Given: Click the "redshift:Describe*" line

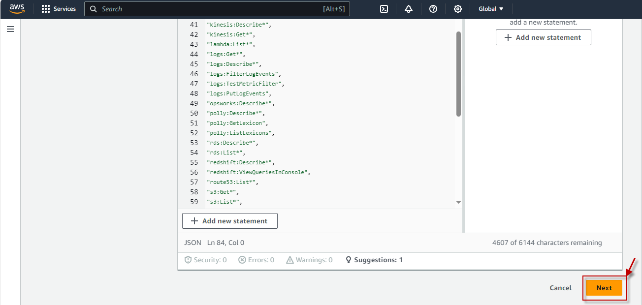Looking at the screenshot, I should (241, 162).
